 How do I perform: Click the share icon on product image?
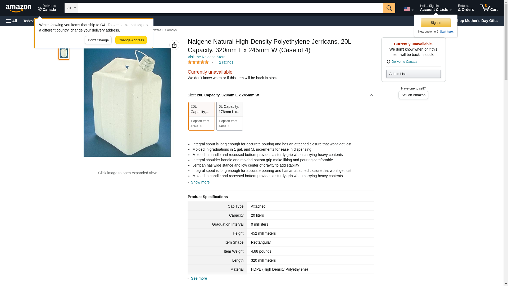[174, 45]
